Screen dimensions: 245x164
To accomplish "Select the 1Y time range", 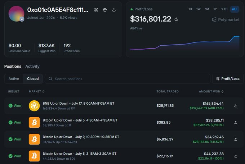I will [215, 9].
